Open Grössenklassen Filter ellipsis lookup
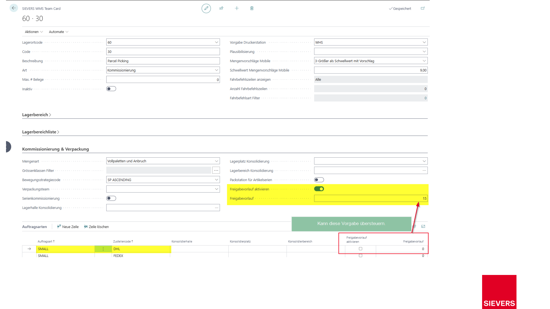Screen dimensions: 550x309 [216, 171]
